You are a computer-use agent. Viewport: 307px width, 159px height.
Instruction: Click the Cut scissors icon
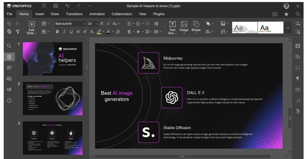click(18, 23)
